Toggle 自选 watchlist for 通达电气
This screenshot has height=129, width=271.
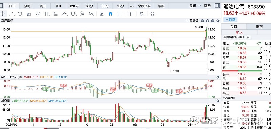point(230,20)
